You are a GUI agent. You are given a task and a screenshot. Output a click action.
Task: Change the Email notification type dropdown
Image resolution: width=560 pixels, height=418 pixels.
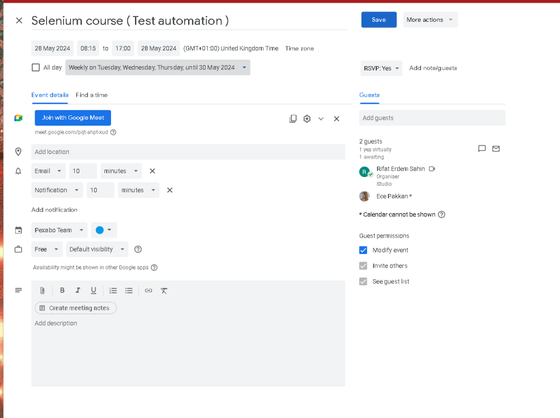(x=48, y=171)
